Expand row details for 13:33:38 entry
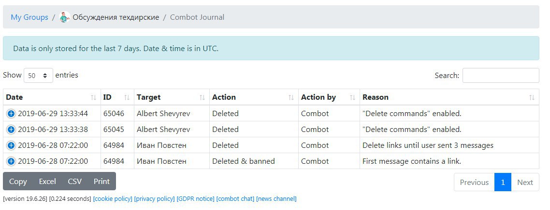This screenshot has height=210, width=550. click(x=11, y=129)
